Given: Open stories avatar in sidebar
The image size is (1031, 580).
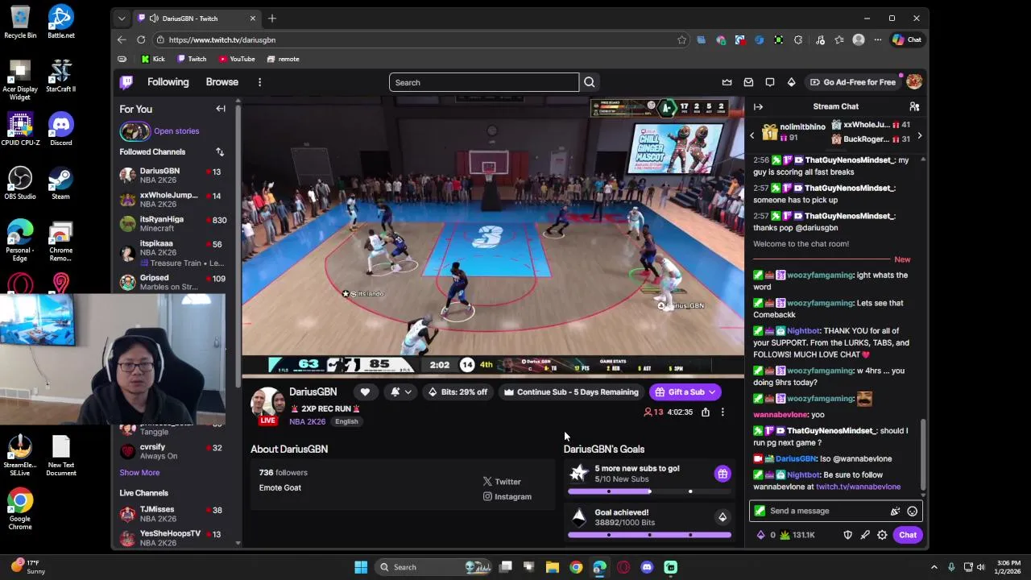Looking at the screenshot, I should (x=135, y=130).
